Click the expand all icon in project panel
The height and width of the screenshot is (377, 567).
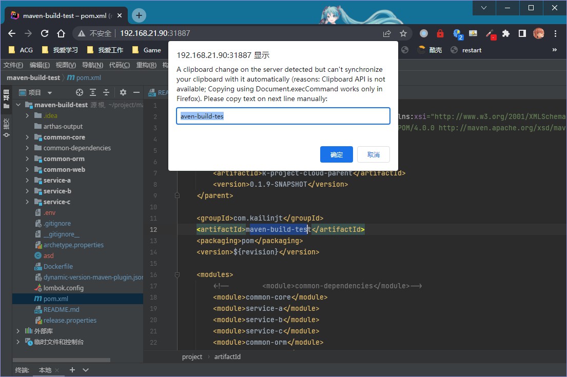[x=93, y=93]
